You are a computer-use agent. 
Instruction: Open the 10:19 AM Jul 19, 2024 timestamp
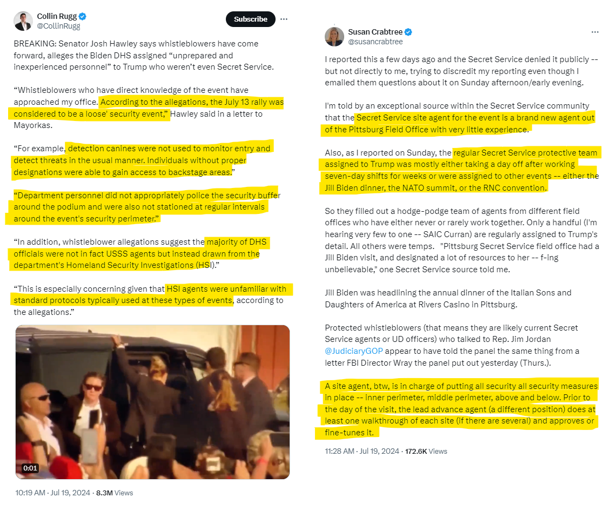tap(52, 493)
